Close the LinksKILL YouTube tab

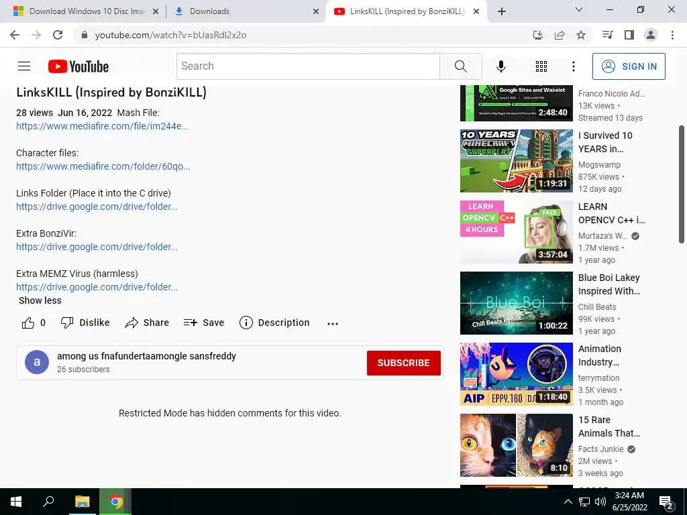476,12
